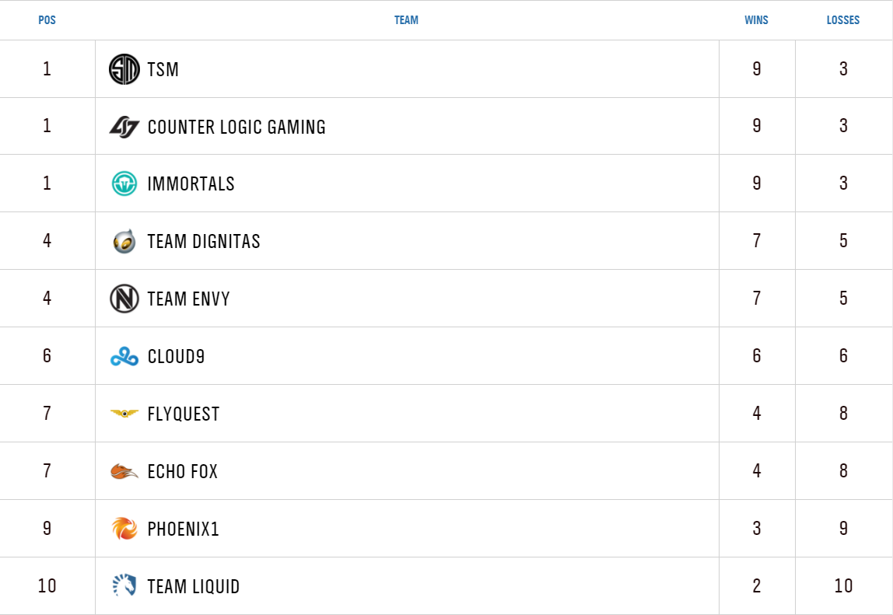Click the TSM team logo
893x615 pixels.
click(x=124, y=69)
